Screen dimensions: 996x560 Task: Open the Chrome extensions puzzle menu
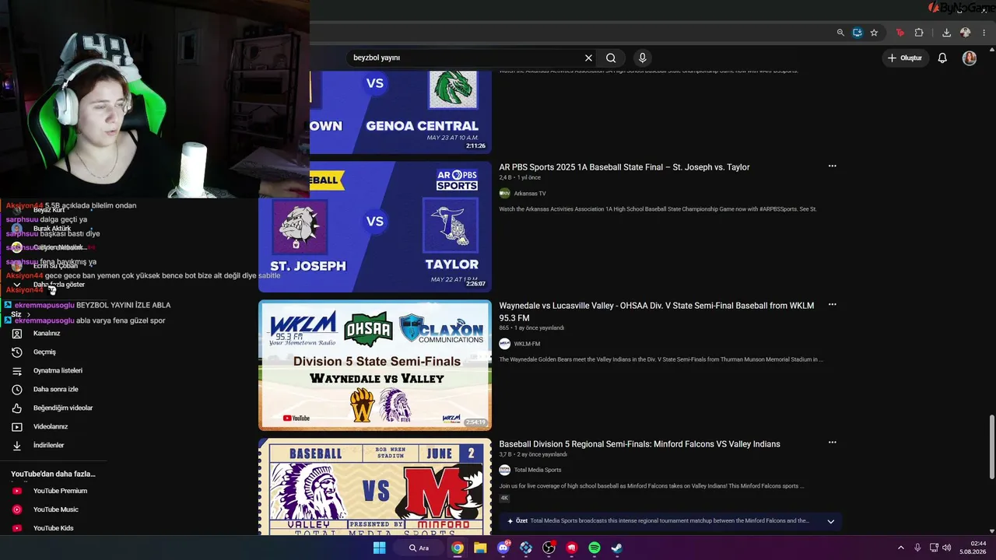coord(919,33)
